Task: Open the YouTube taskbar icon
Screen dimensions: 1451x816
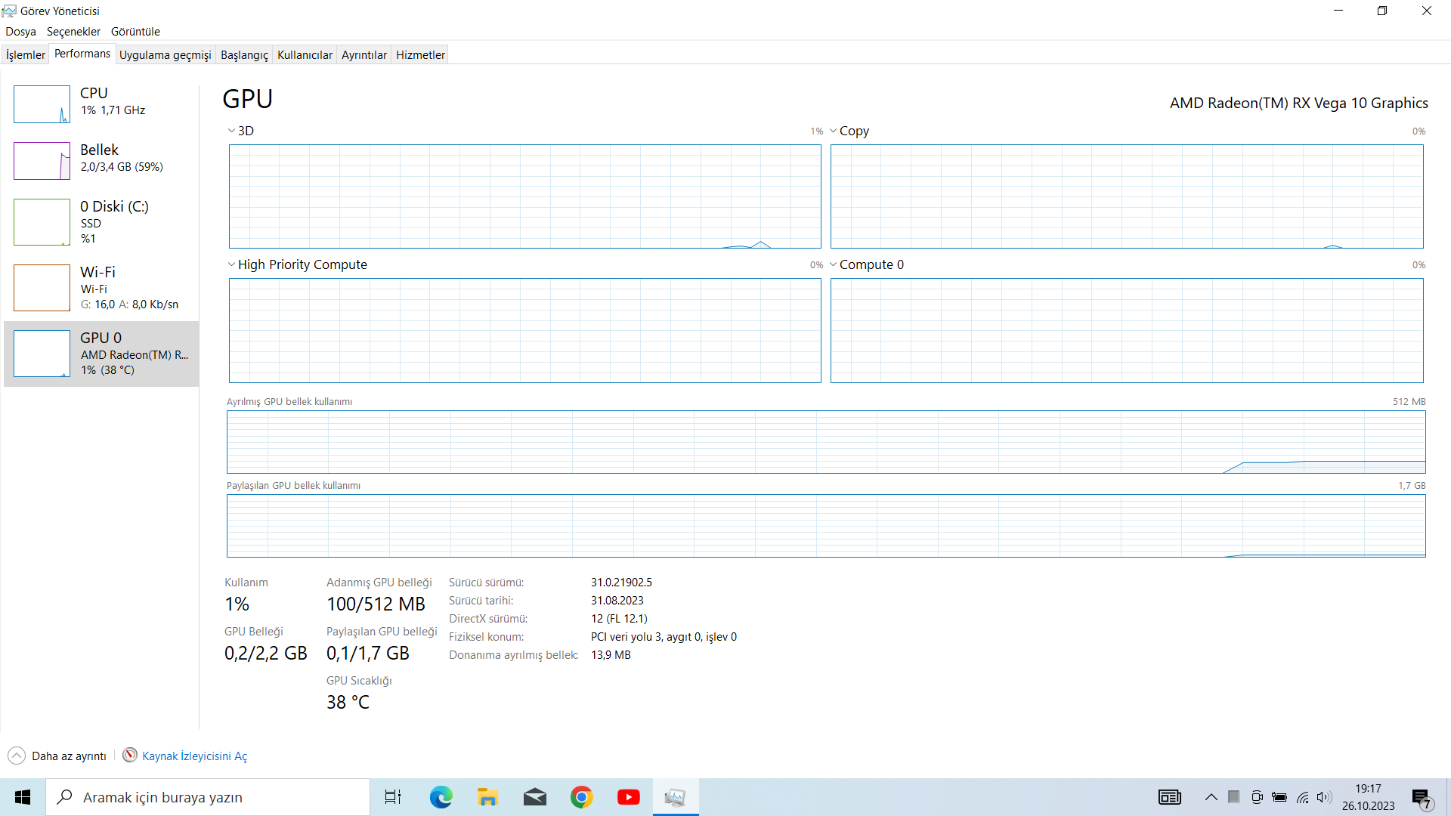Action: [628, 797]
